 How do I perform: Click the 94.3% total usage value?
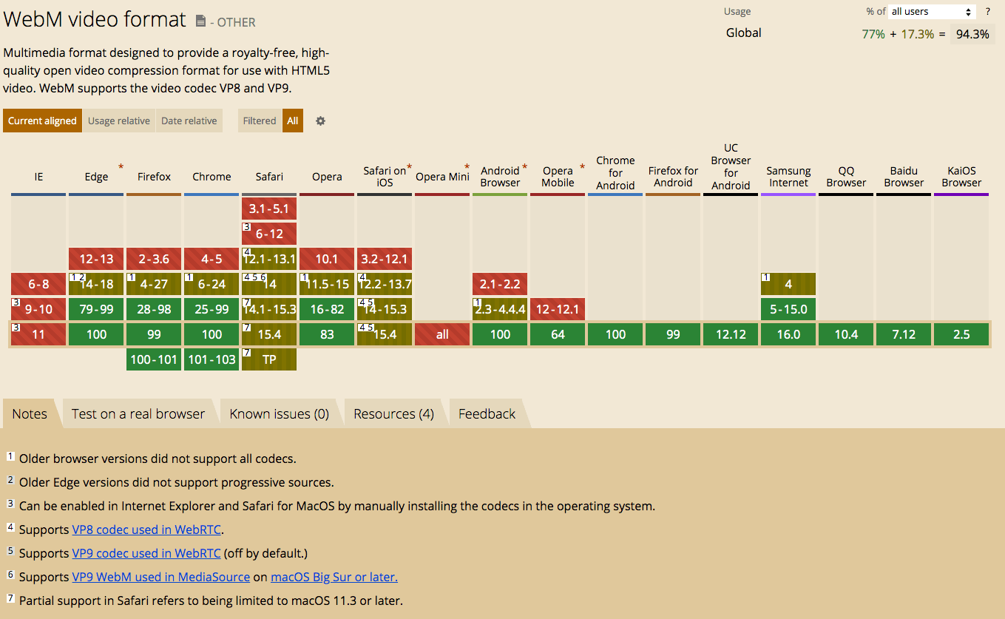point(972,34)
